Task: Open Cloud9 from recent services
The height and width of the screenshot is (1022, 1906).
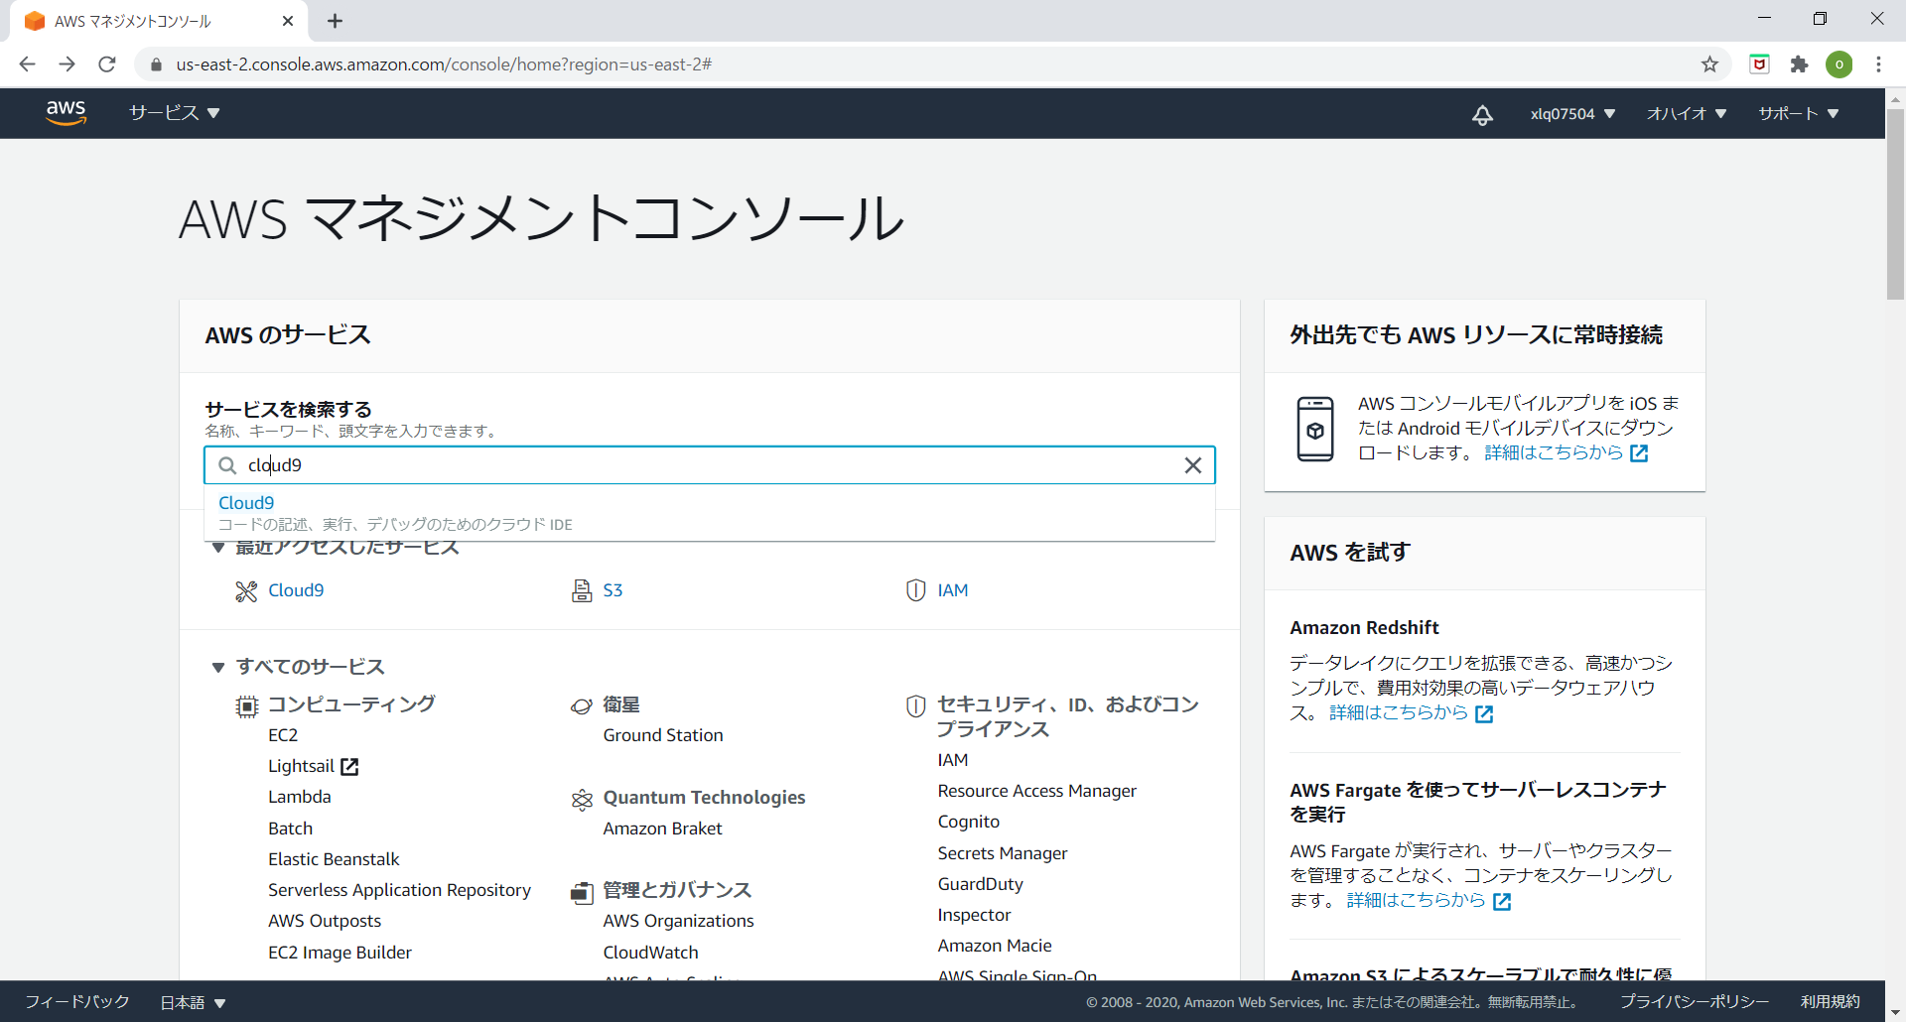Action: [296, 591]
